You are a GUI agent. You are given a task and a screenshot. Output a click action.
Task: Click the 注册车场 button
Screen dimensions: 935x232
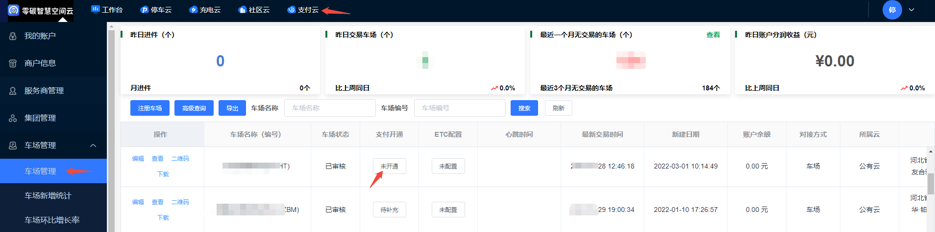tap(150, 108)
